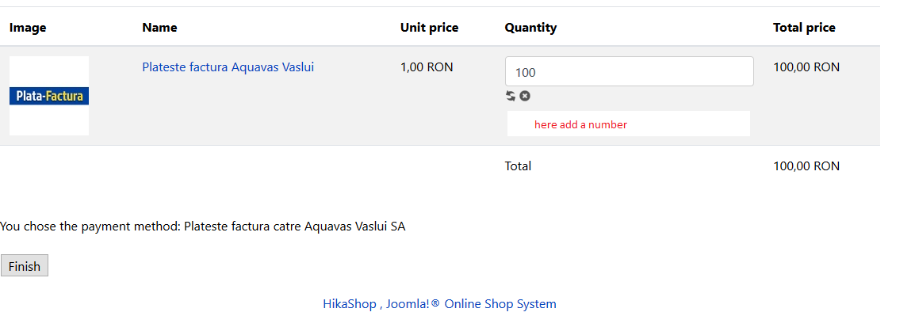Click the Image column header
This screenshot has height=335, width=915.
28,28
